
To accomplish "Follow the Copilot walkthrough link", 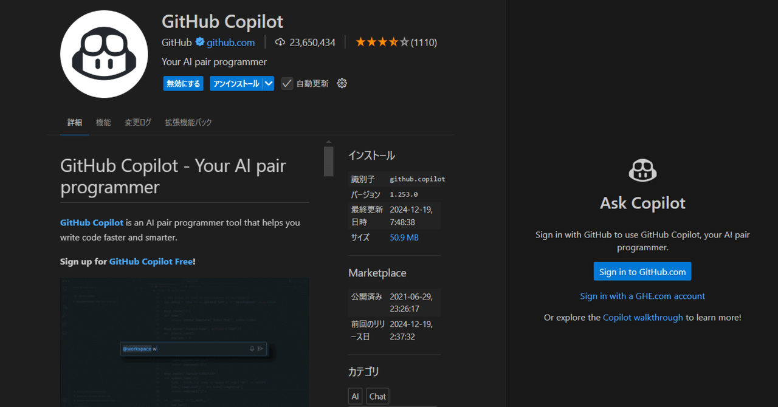I will tap(642, 316).
